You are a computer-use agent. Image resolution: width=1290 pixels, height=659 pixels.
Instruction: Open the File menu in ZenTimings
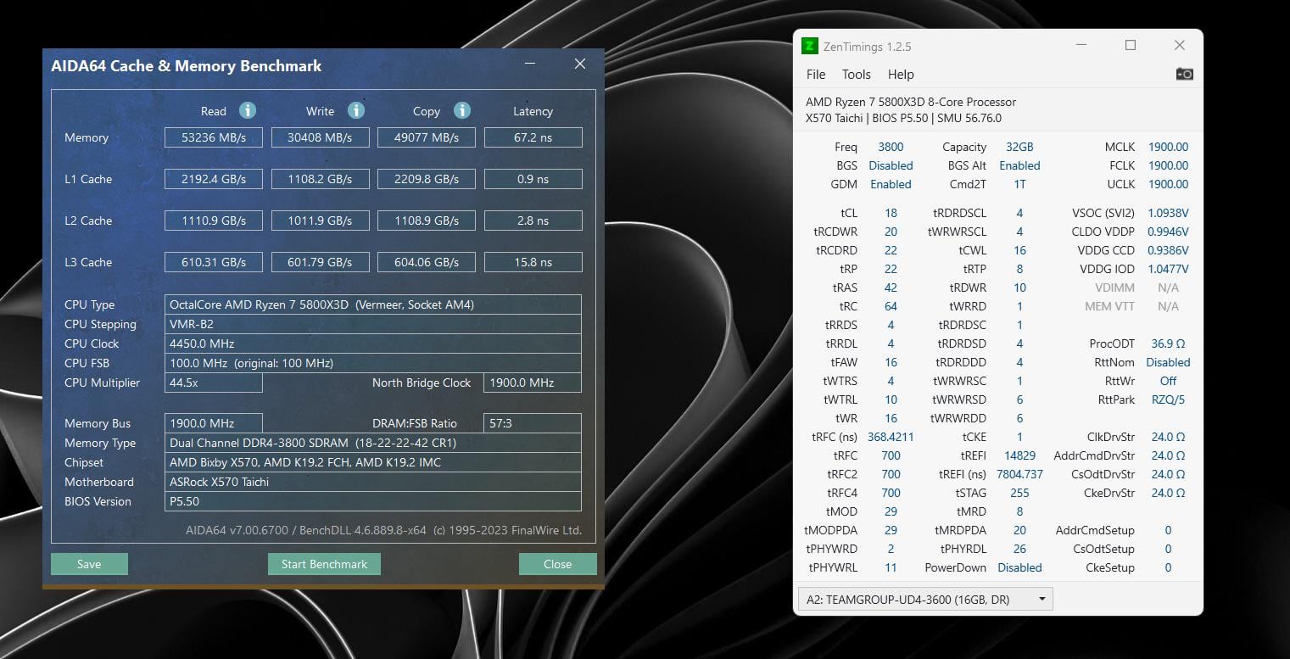click(x=816, y=75)
